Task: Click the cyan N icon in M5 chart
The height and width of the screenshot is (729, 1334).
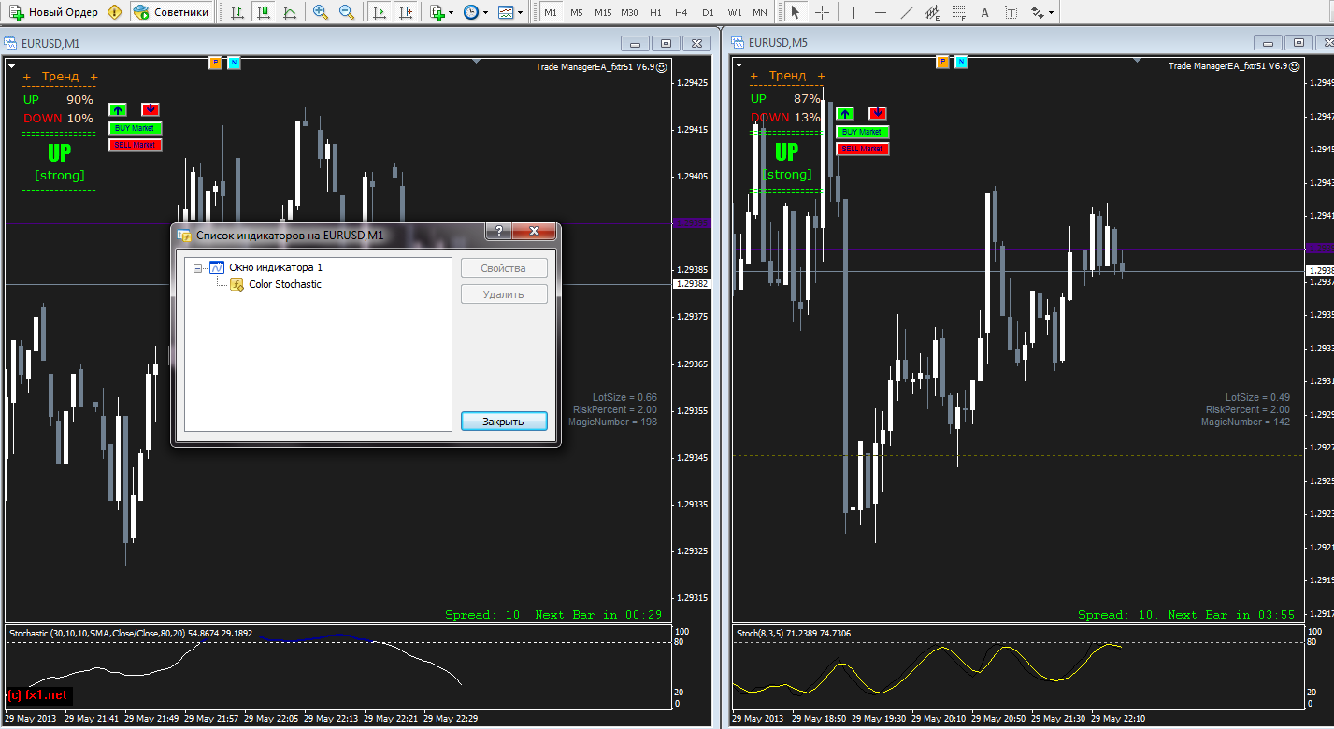Action: [x=961, y=63]
